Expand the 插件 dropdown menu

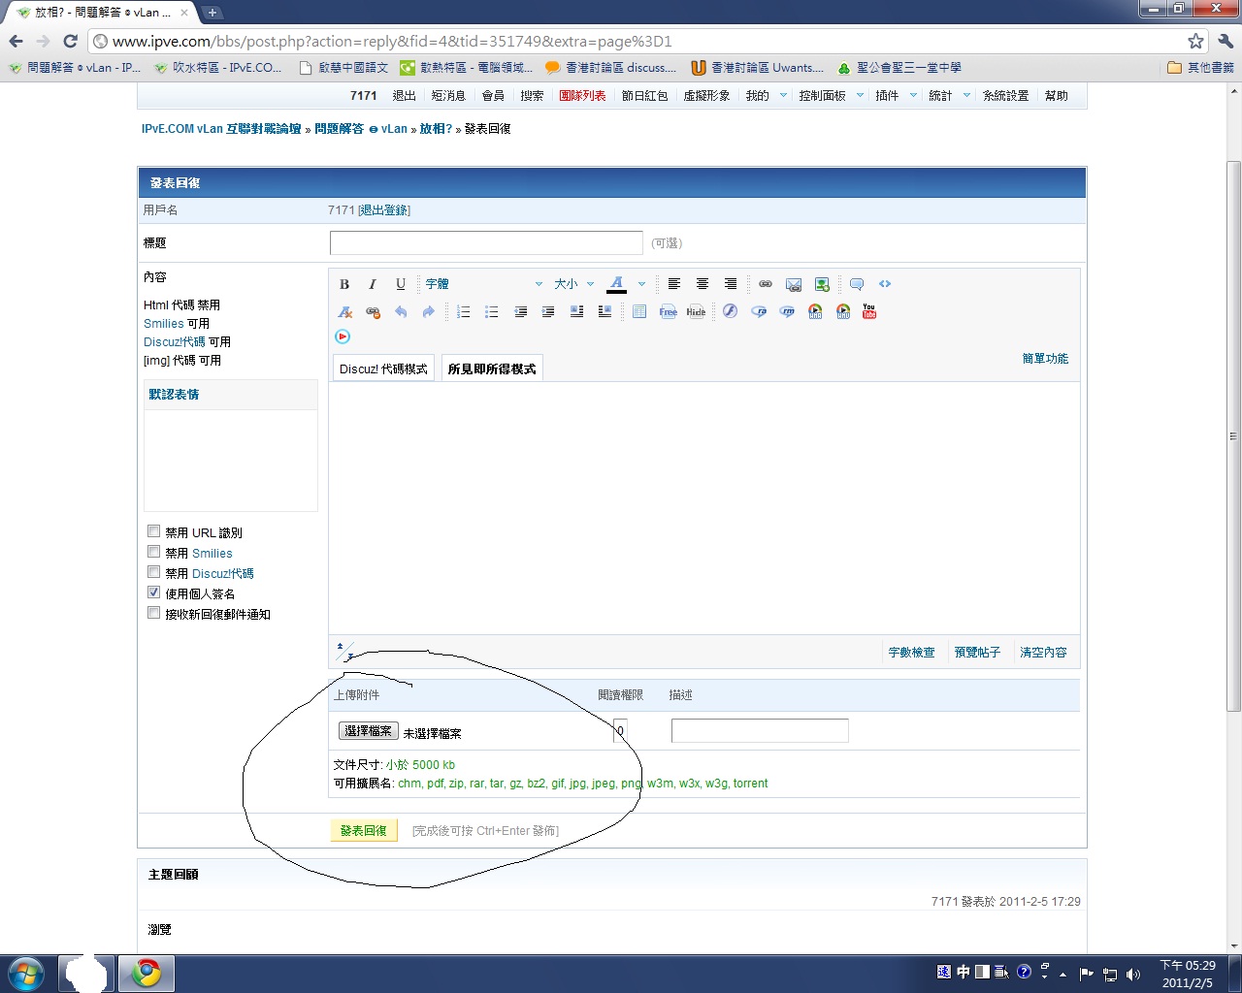(913, 95)
